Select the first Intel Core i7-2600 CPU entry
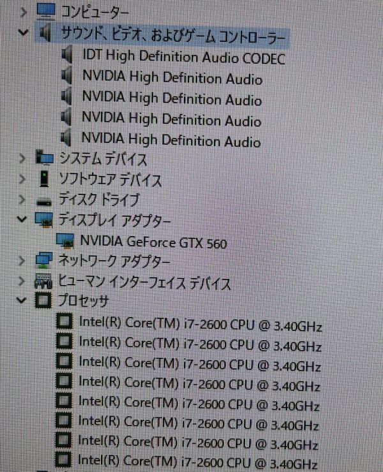Viewport: 383px width, 472px height. (200, 324)
